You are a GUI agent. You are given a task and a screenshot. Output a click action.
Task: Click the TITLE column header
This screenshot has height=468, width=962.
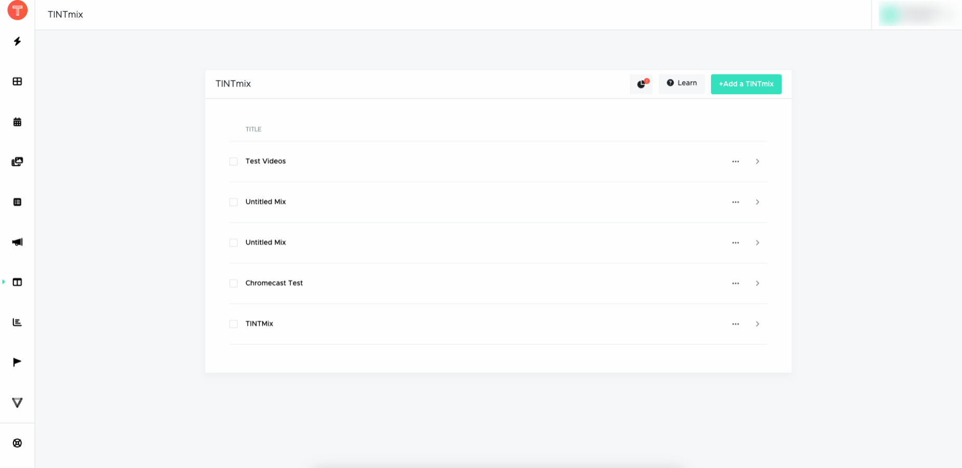(253, 129)
